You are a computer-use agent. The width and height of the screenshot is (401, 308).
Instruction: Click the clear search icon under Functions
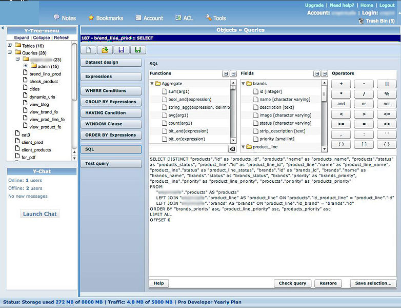click(232, 149)
